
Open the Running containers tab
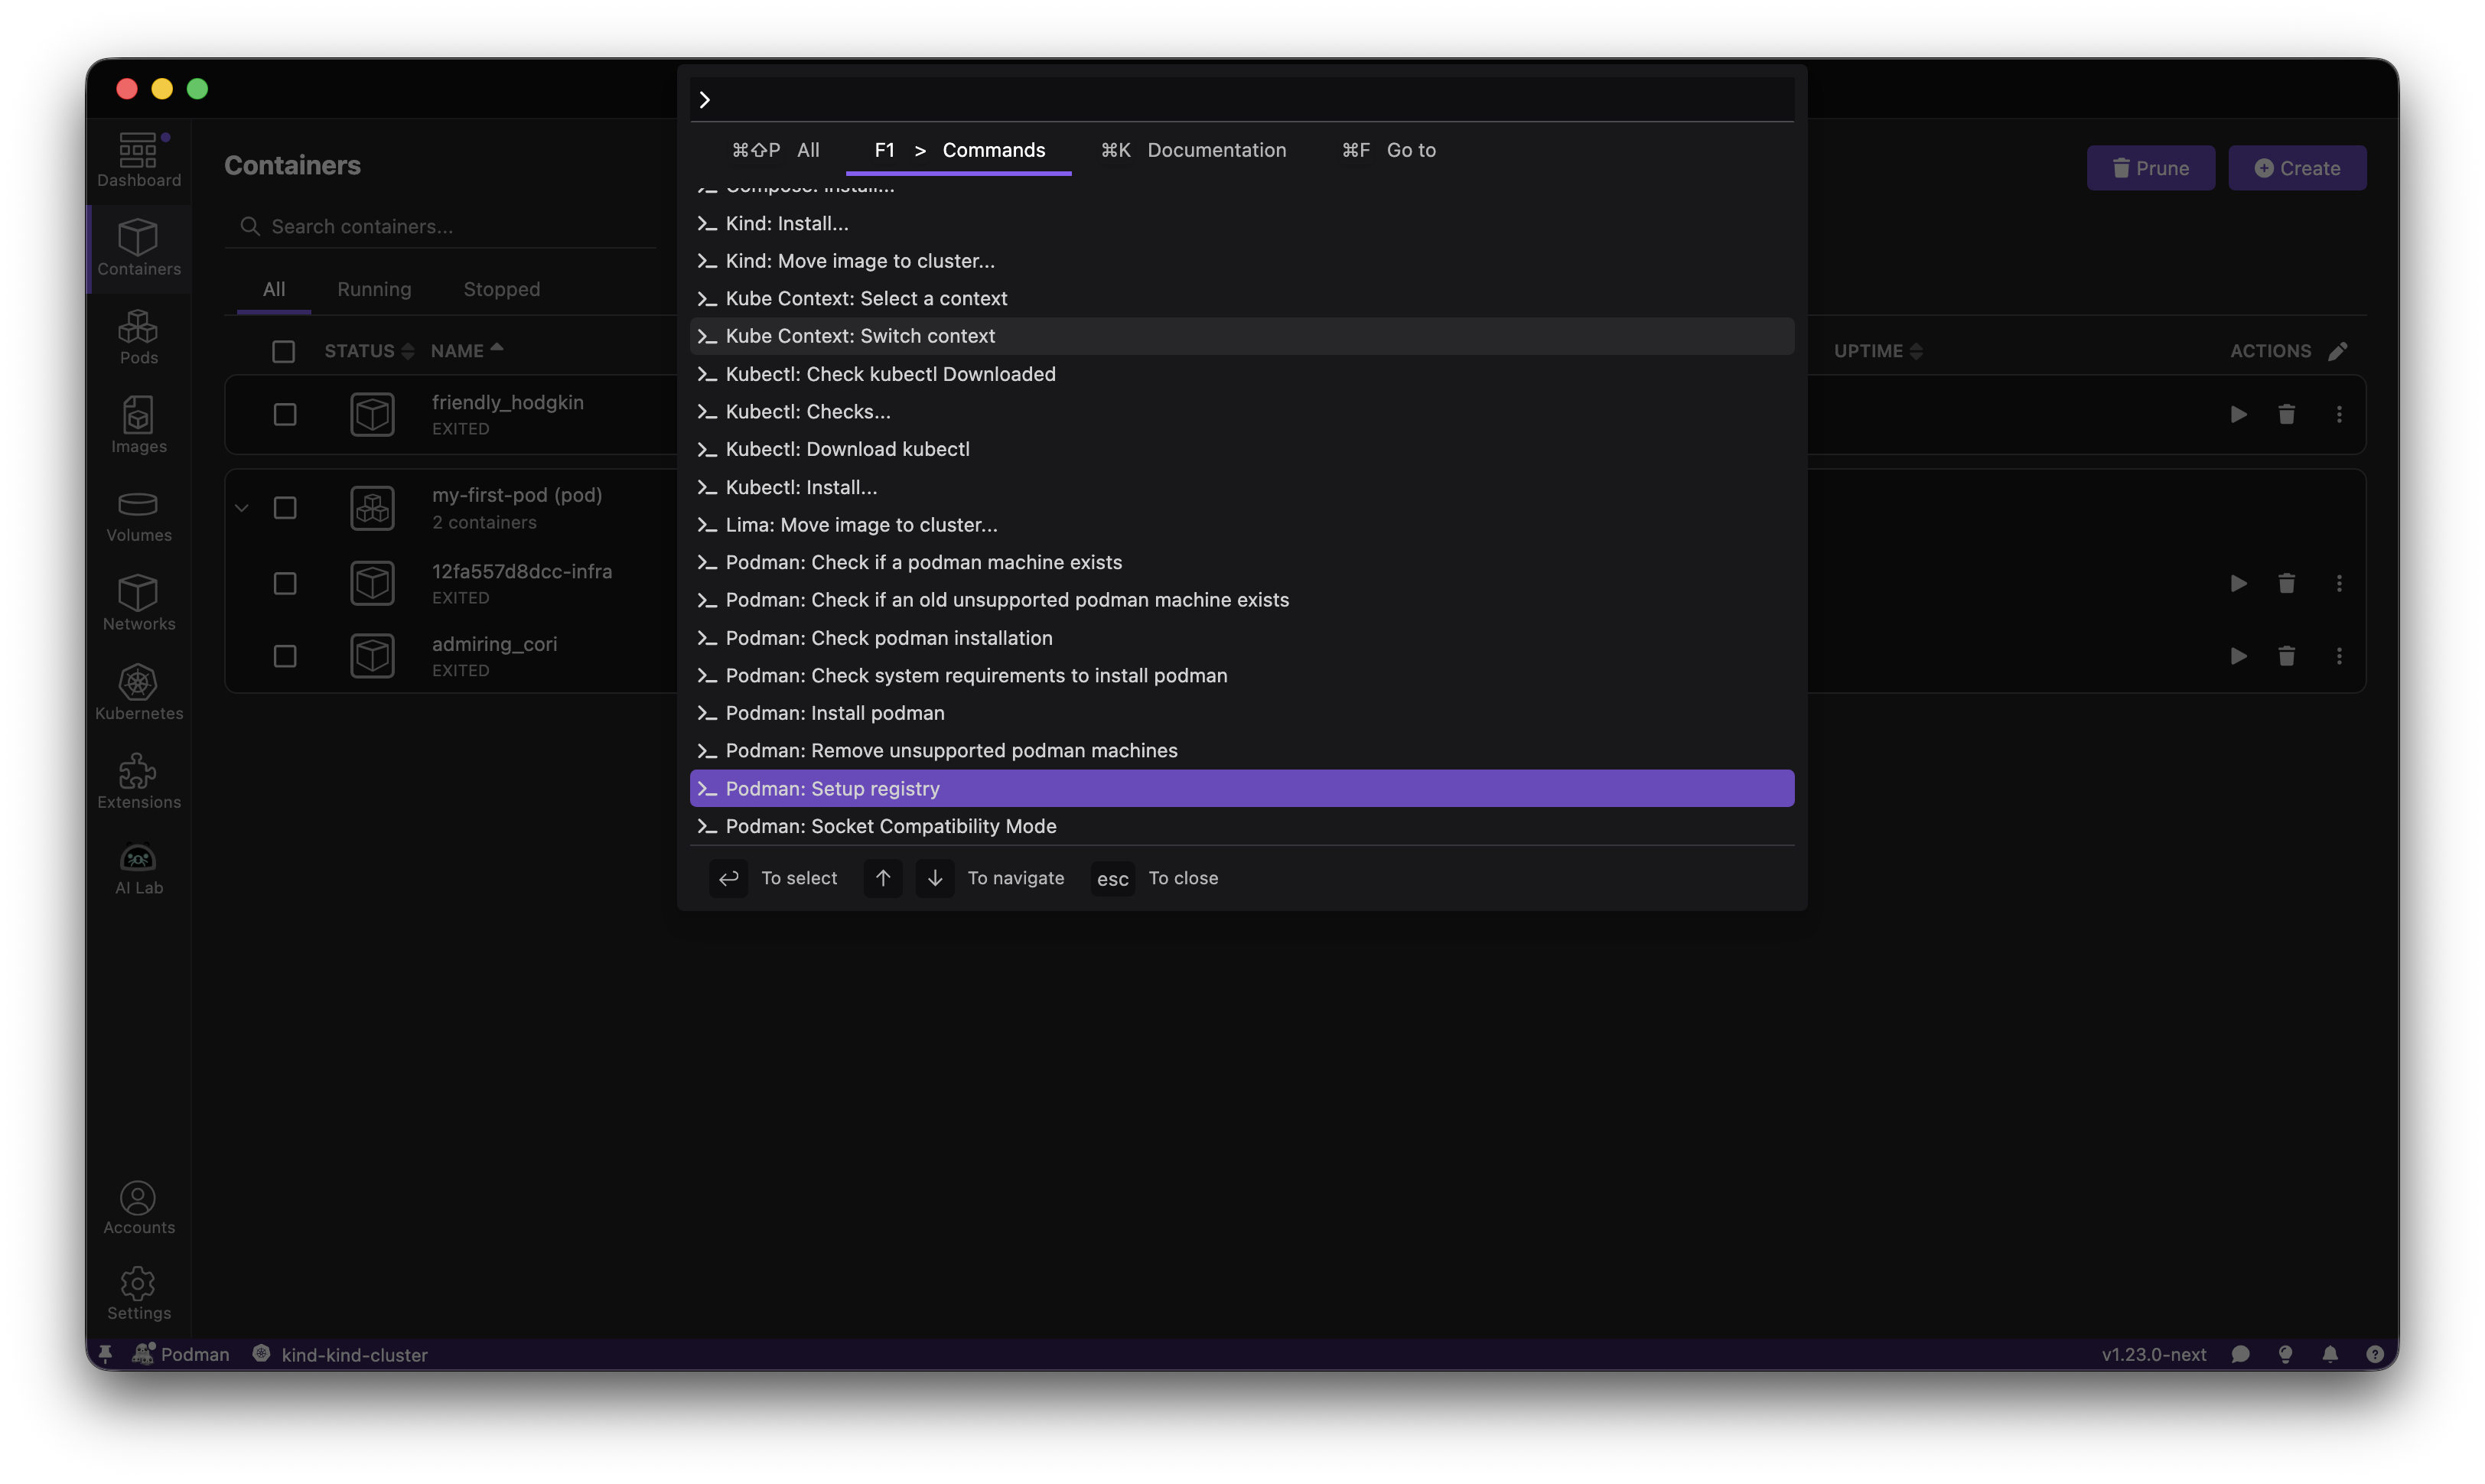pyautogui.click(x=374, y=289)
